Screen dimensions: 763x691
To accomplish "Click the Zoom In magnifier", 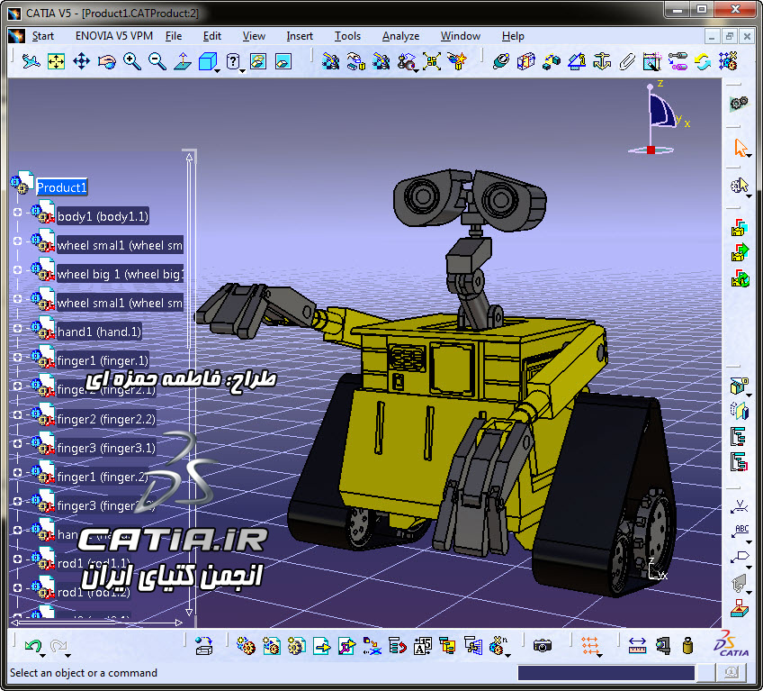I will click(132, 61).
